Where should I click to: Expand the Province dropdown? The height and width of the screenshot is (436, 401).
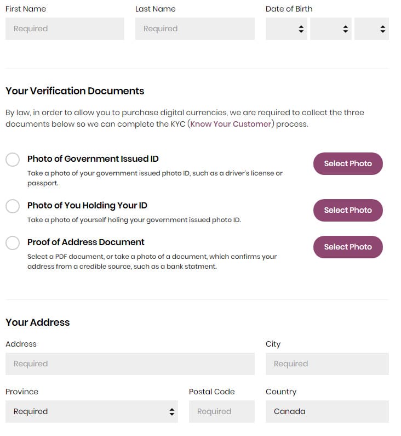pos(91,411)
